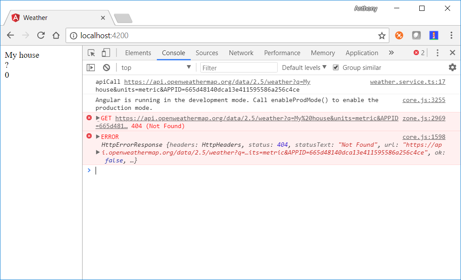
Task: Open the Lighthouse extension icon
Action: [x=434, y=36]
